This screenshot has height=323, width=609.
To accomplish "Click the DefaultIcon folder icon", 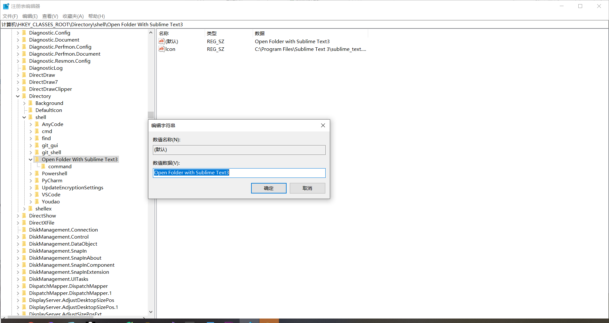I will pos(30,110).
